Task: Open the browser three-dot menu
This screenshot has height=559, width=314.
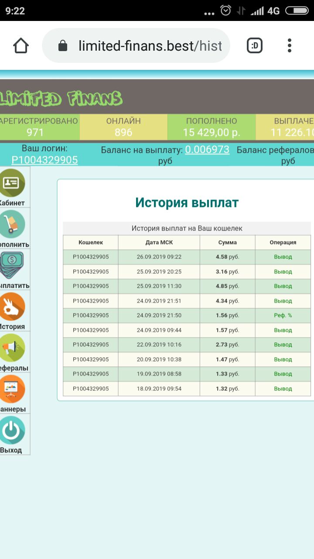Action: pos(290,45)
